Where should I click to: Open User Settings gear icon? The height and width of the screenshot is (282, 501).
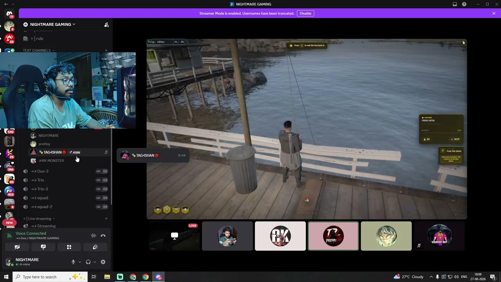103,262
